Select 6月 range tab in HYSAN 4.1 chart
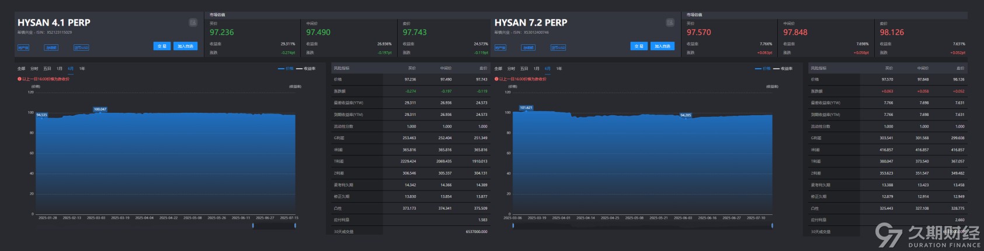Screen dimensions: 984x251 pyautogui.click(x=71, y=69)
